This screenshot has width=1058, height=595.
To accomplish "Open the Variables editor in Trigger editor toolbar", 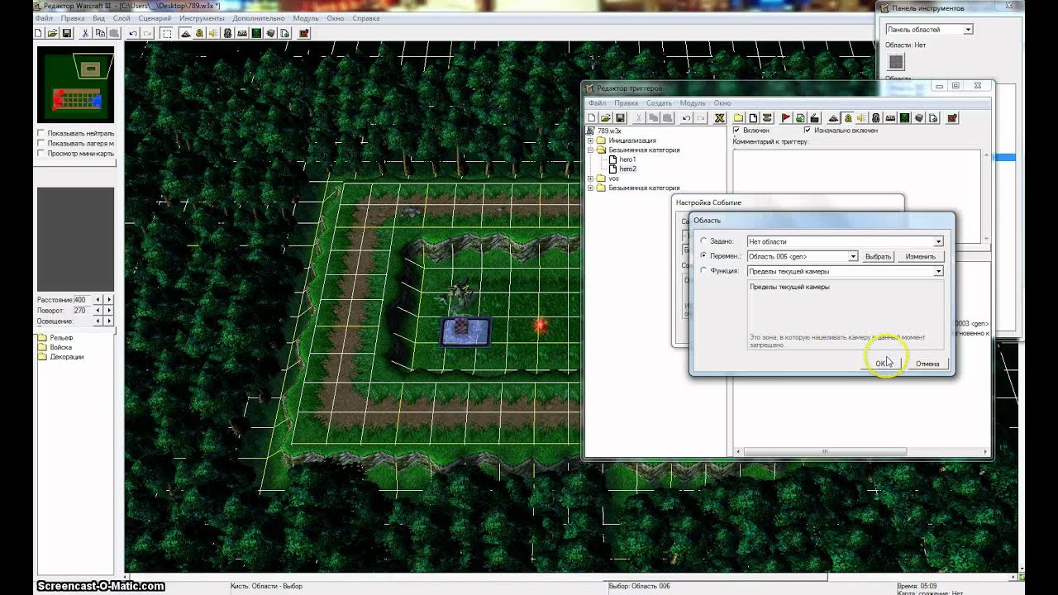I will [x=719, y=118].
